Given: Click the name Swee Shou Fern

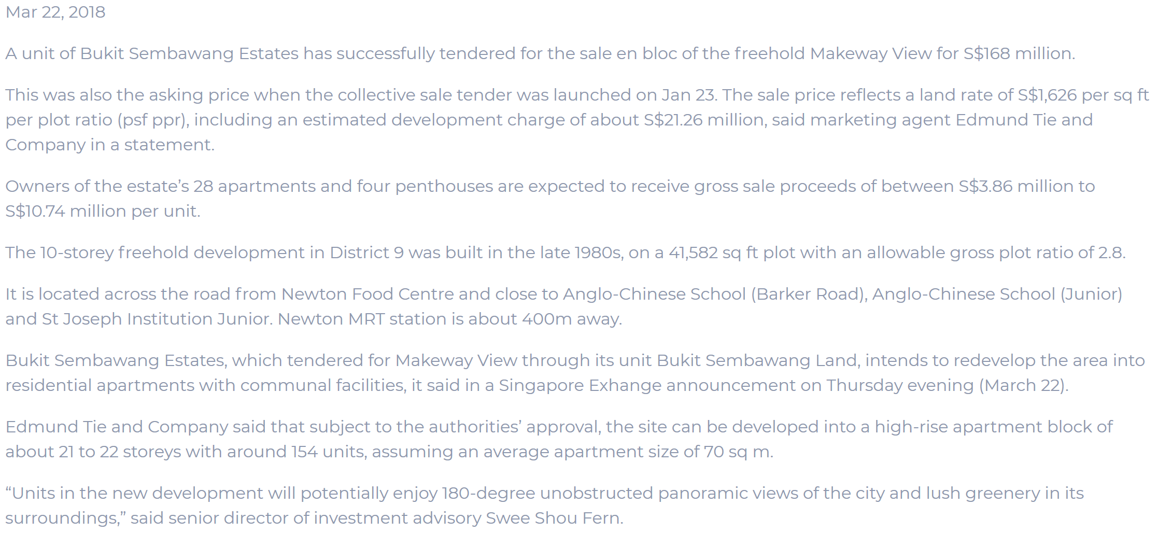Looking at the screenshot, I should [x=553, y=518].
